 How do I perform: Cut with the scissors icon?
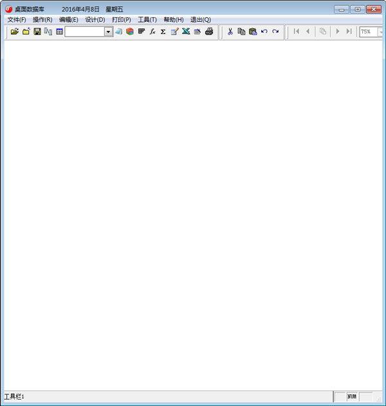click(230, 32)
